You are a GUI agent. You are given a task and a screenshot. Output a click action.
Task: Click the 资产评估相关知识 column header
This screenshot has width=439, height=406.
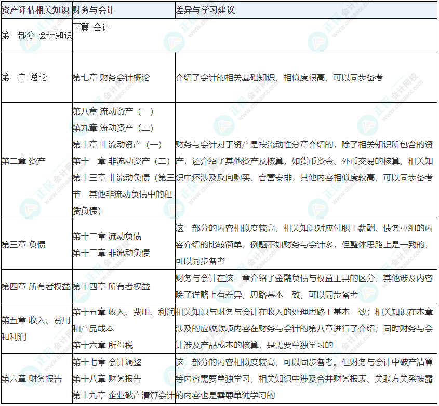pyautogui.click(x=36, y=10)
